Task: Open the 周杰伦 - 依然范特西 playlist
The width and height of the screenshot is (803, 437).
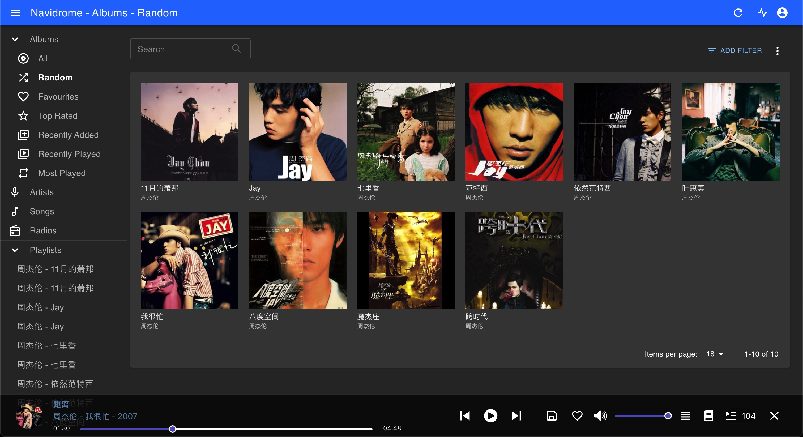Action: 55,384
